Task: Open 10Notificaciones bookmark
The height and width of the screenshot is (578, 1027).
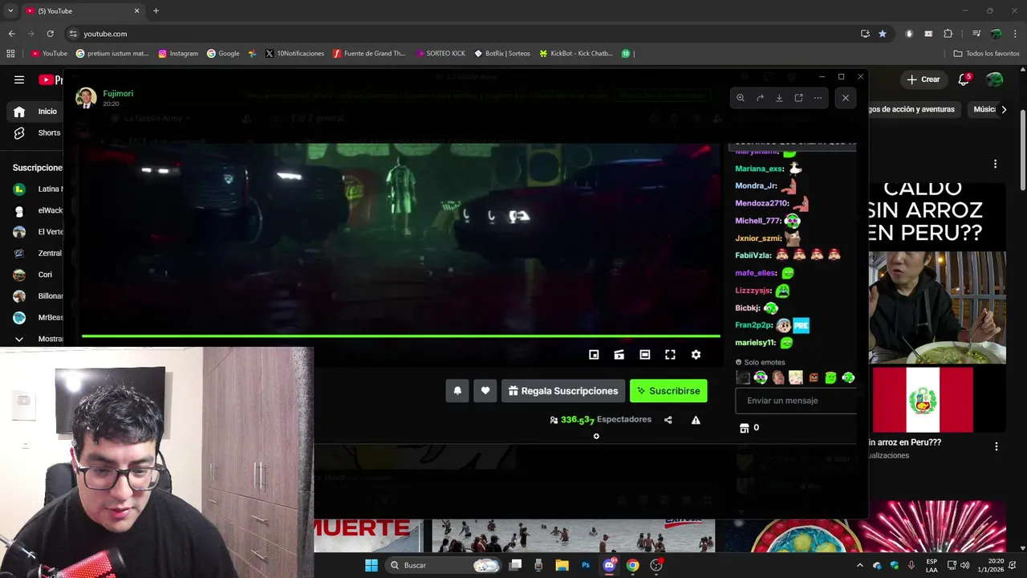Action: [294, 54]
